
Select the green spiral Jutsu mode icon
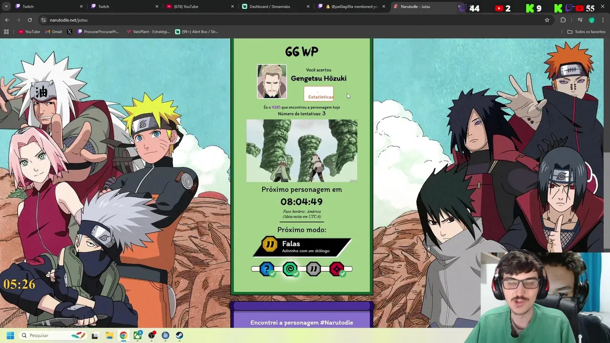pos(290,269)
